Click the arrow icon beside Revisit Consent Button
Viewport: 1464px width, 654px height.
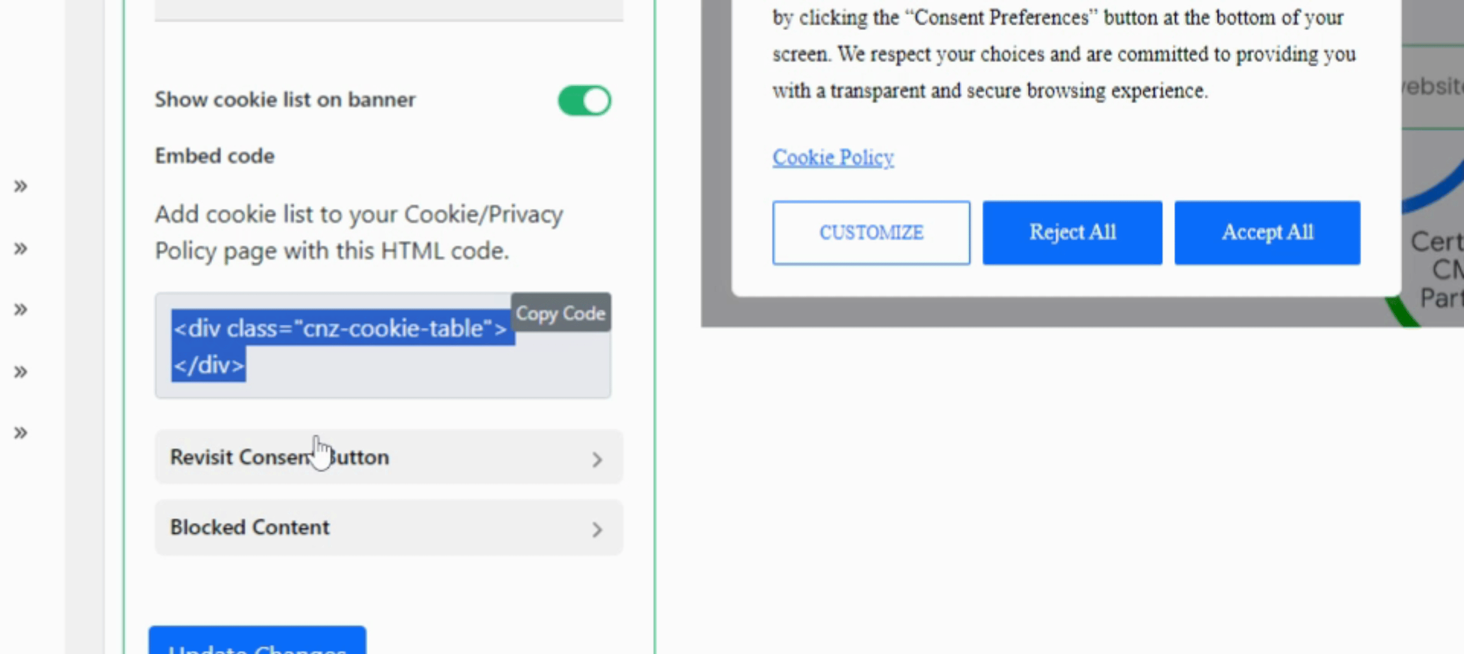click(x=596, y=459)
